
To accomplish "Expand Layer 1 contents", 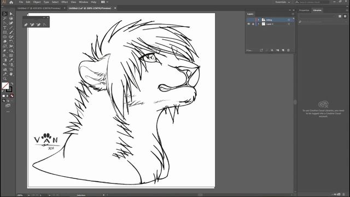I will tap(259, 24).
